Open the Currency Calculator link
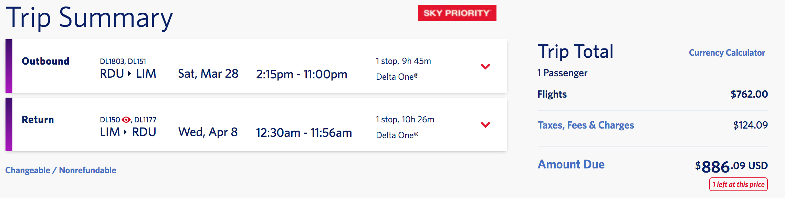This screenshot has width=785, height=198. (726, 53)
